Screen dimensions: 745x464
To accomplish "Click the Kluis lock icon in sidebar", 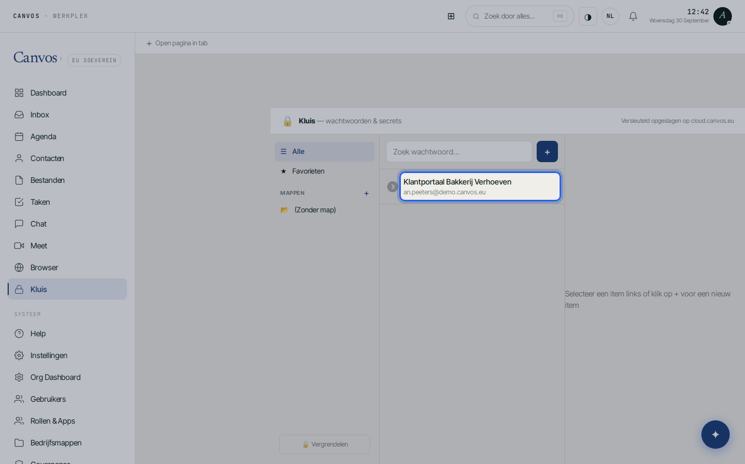I will (19, 289).
